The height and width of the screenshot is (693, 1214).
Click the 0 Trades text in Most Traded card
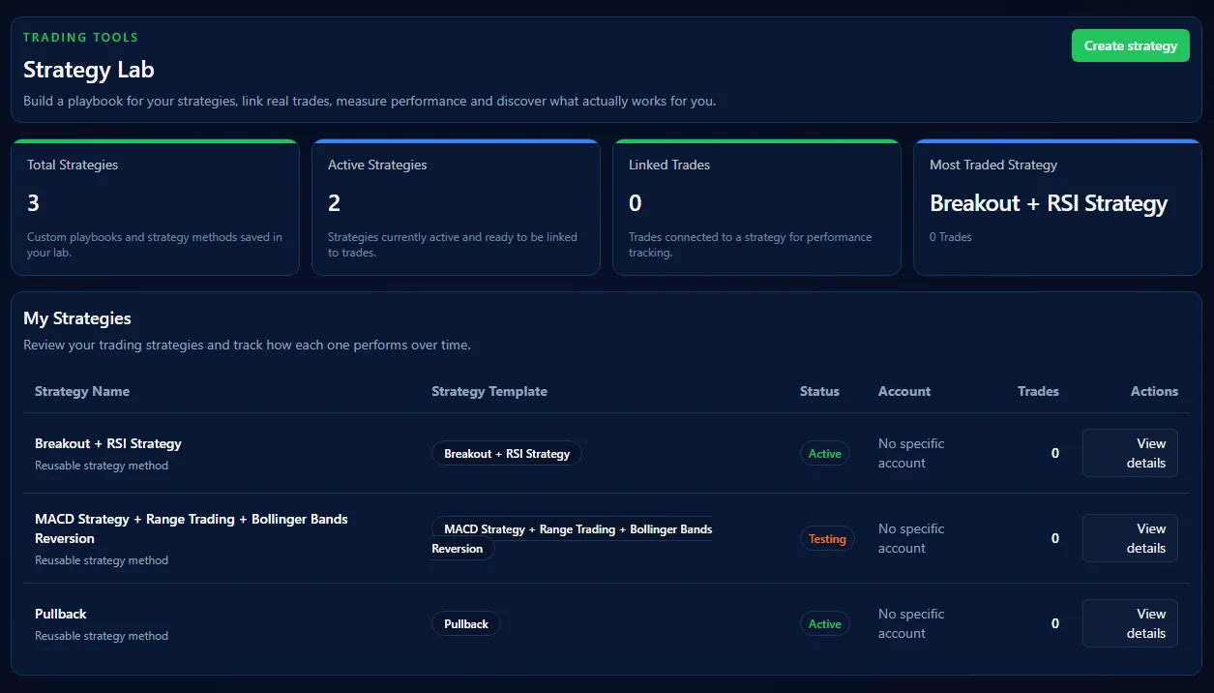(x=951, y=237)
